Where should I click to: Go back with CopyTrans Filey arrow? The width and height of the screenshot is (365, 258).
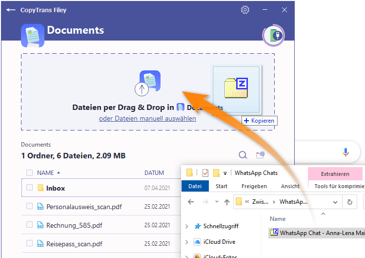(11, 10)
